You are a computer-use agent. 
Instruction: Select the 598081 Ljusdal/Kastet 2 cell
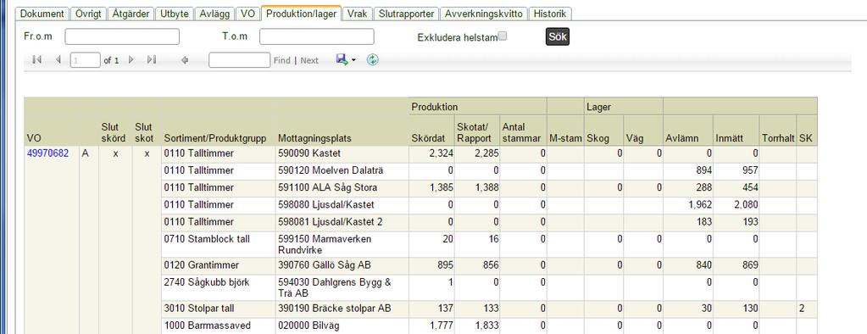click(342, 222)
